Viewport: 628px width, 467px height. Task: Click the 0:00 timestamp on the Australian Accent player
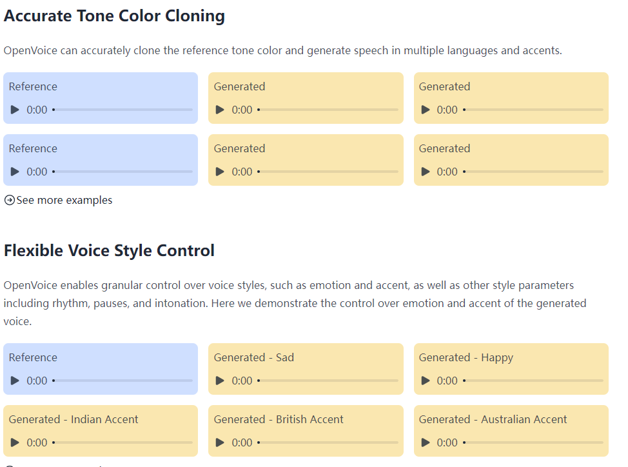447,442
